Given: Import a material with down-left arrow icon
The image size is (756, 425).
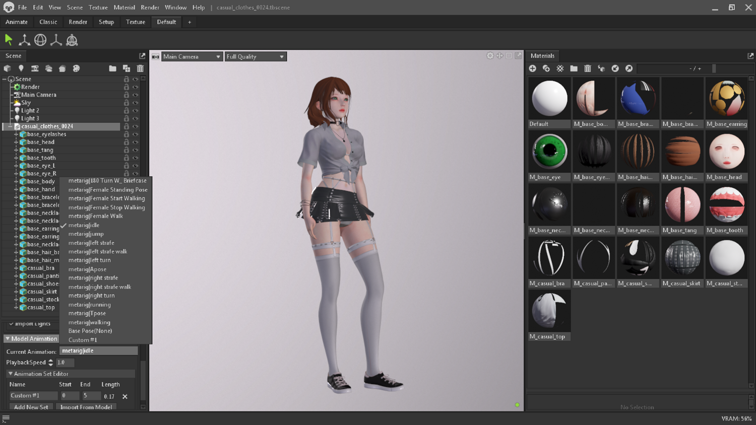Looking at the screenshot, I should pyautogui.click(x=615, y=68).
